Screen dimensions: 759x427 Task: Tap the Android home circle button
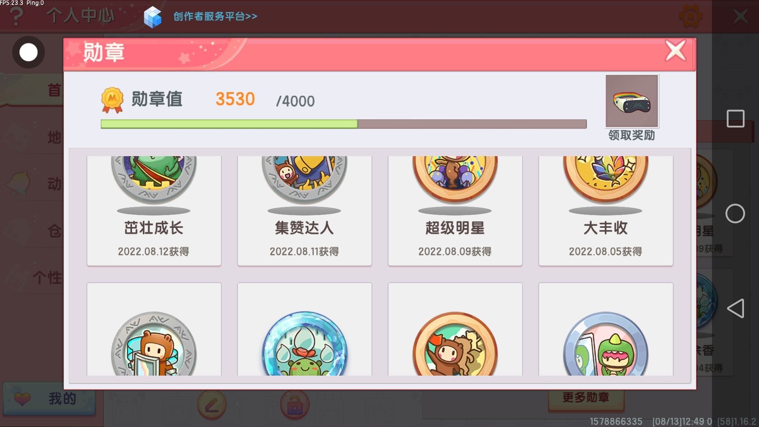tap(735, 214)
